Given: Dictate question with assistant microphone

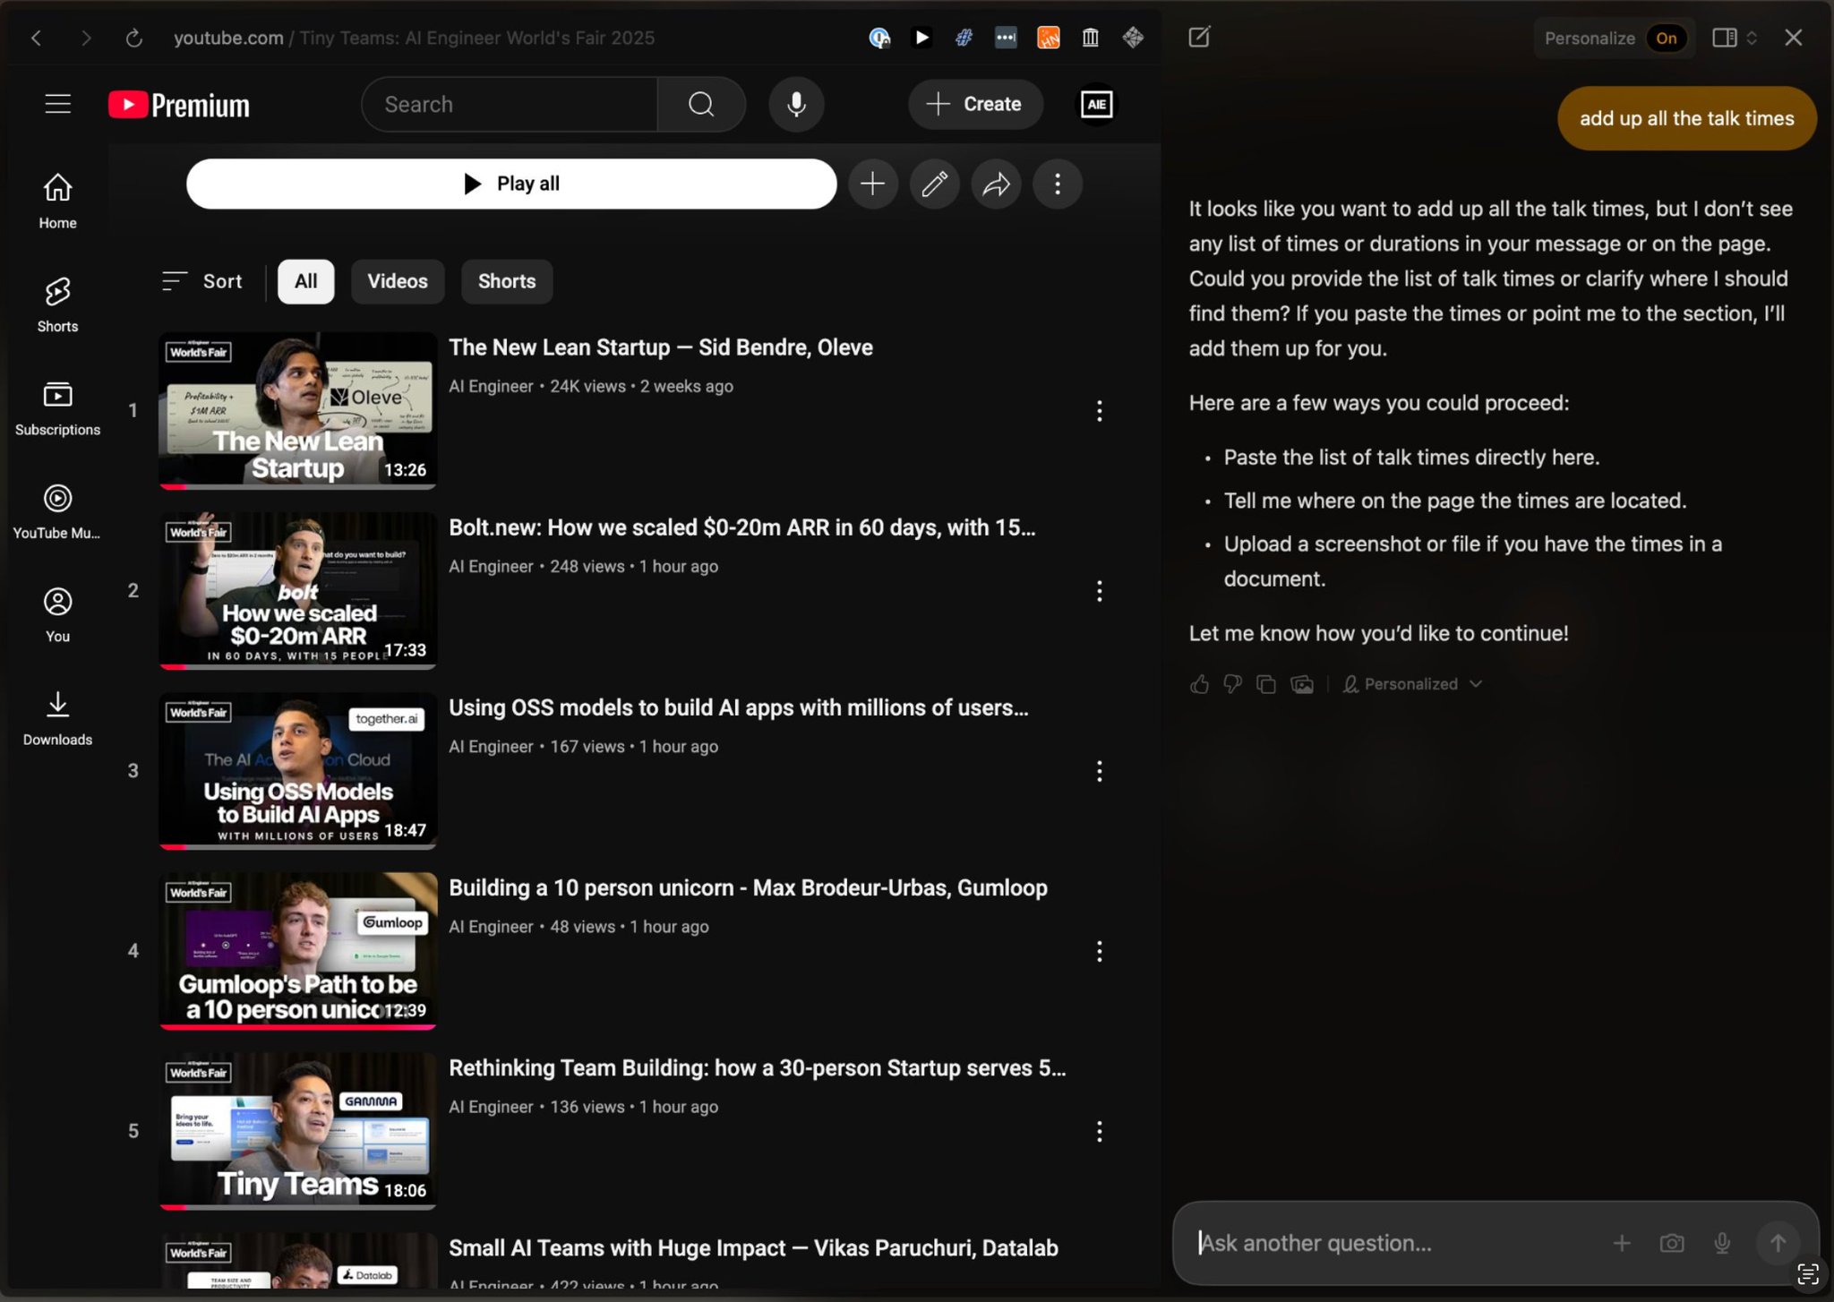Looking at the screenshot, I should click(1722, 1243).
